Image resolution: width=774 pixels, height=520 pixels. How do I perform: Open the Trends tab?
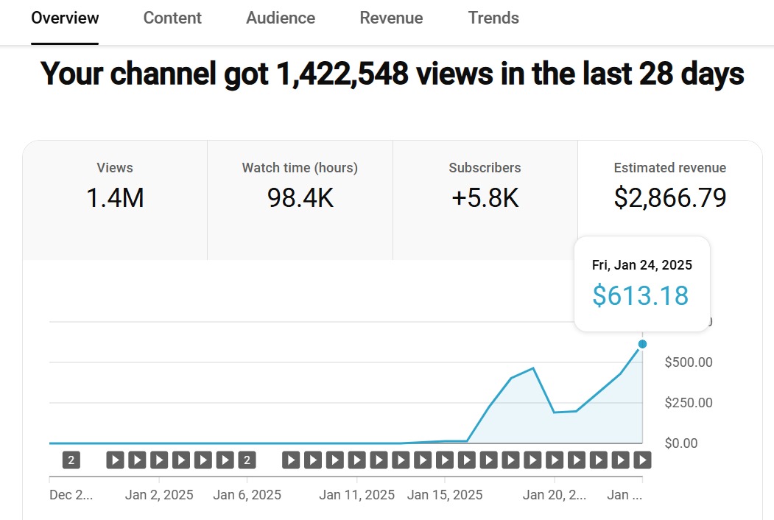point(493,18)
